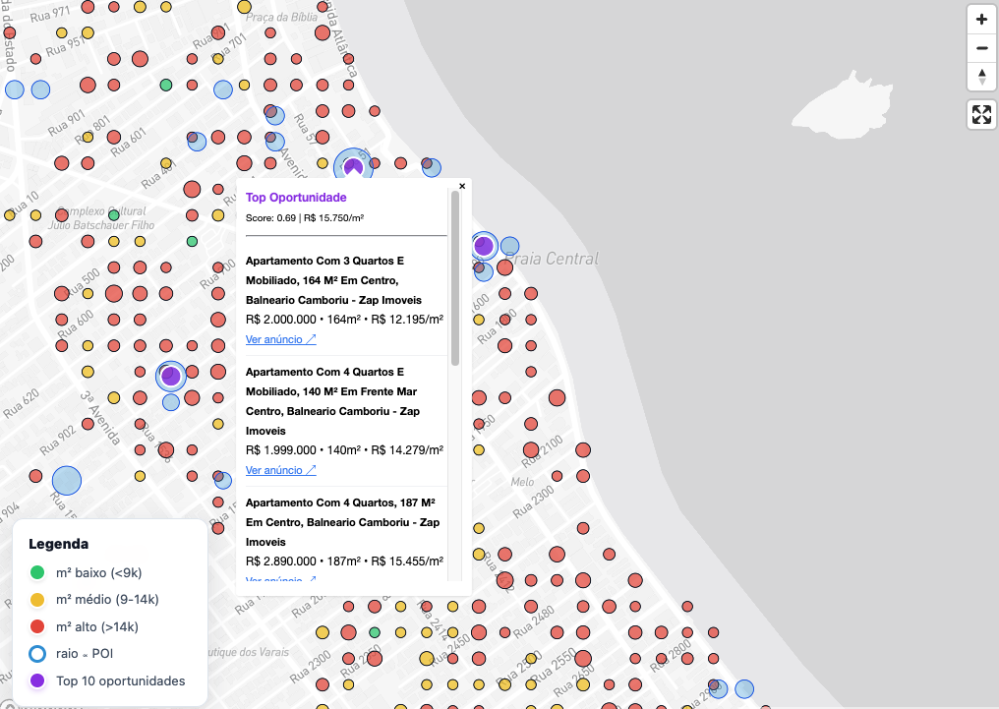Image resolution: width=999 pixels, height=709 pixels.
Task: Select purple marker beside Praia Central label
Action: (483, 245)
